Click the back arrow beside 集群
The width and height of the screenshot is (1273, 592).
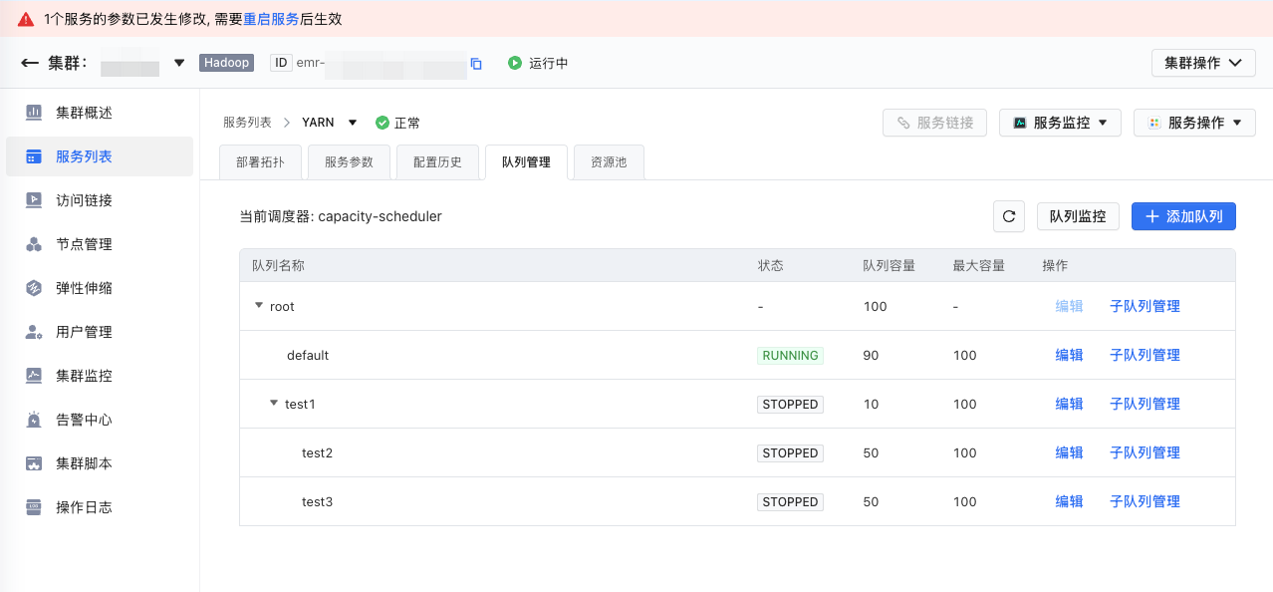pos(30,63)
